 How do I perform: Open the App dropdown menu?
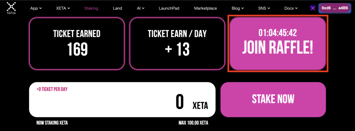click(36, 8)
